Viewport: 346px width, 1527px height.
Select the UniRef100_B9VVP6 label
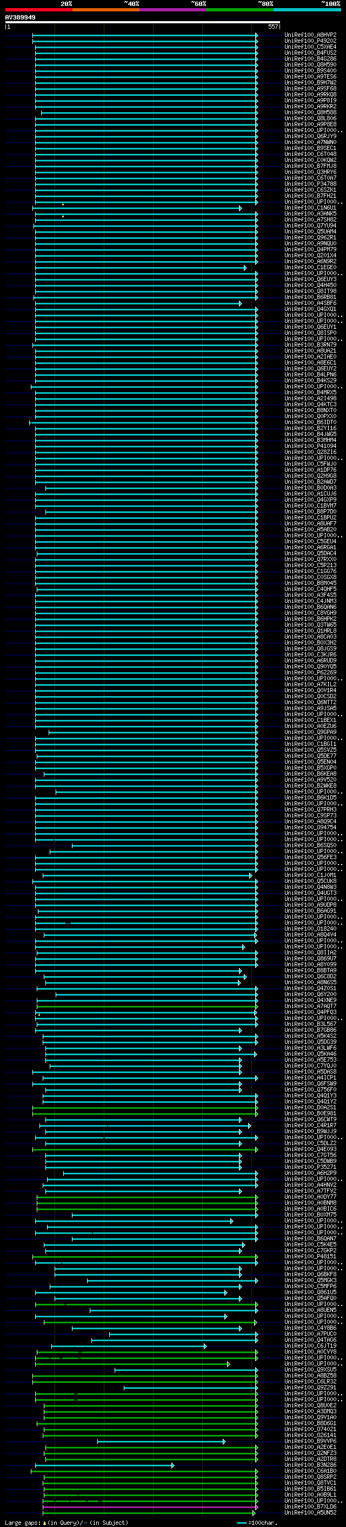(x=310, y=1441)
